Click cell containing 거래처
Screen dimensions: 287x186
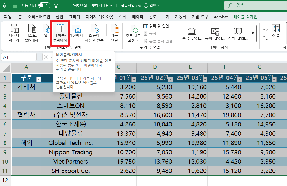(26, 87)
